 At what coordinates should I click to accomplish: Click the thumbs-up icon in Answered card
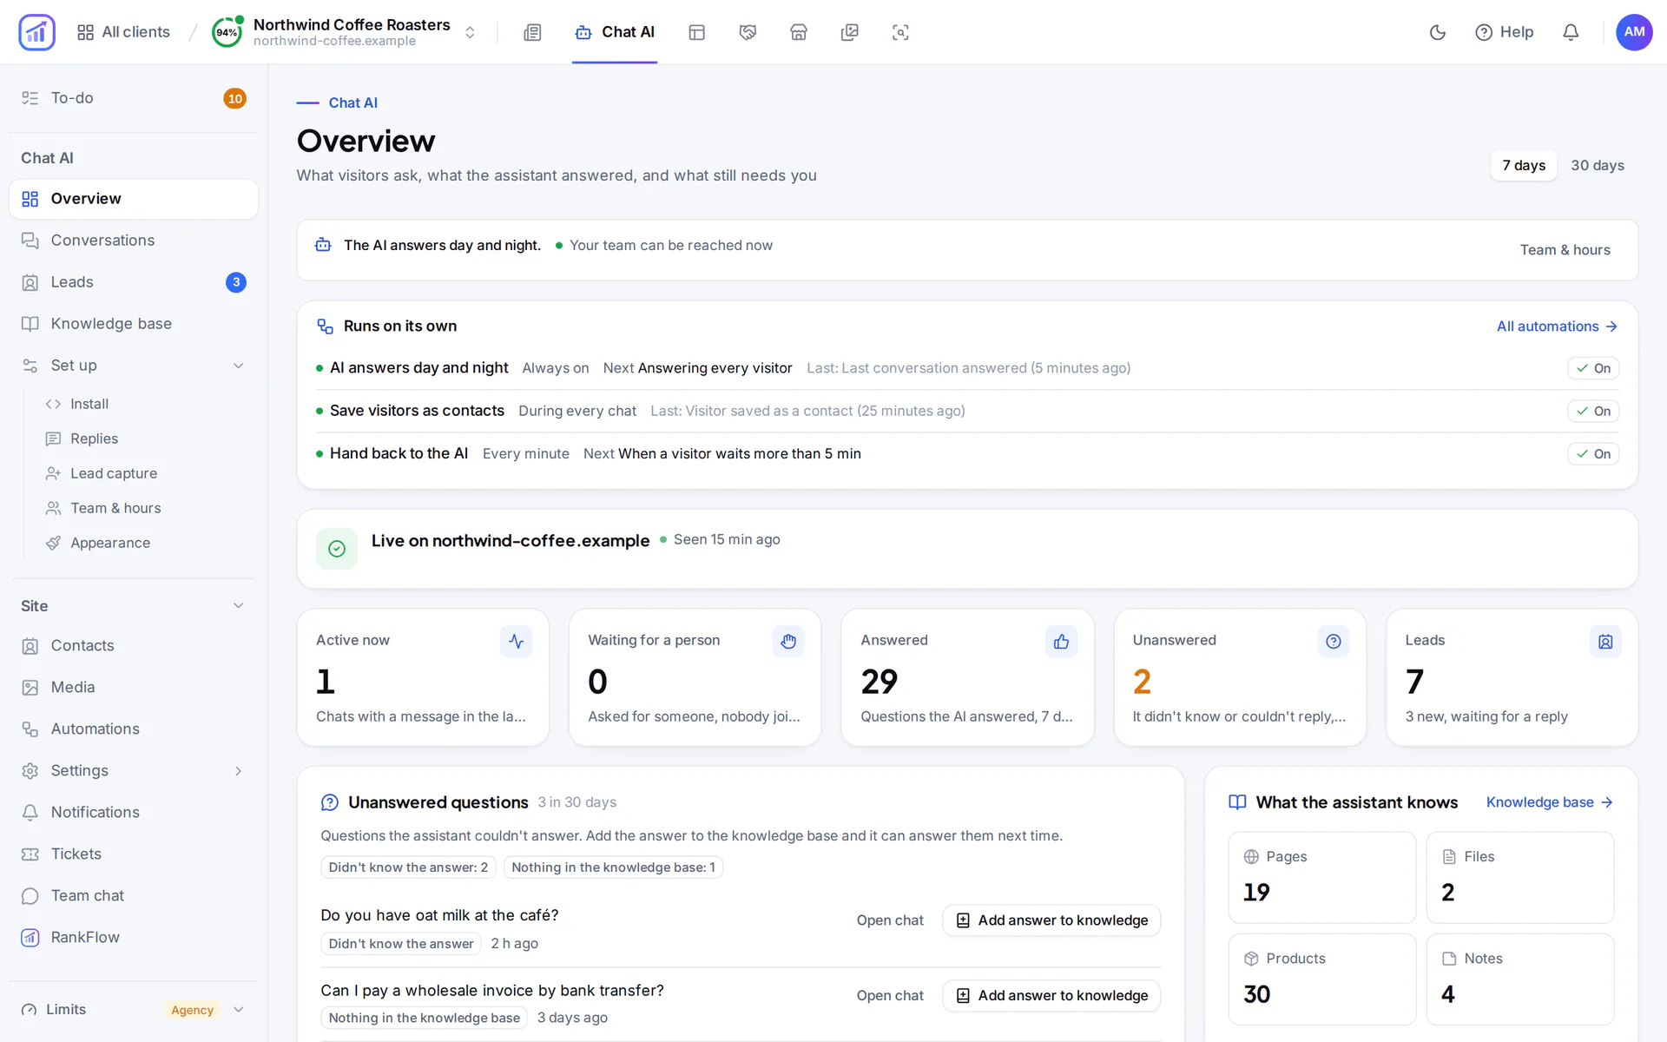tap(1061, 642)
